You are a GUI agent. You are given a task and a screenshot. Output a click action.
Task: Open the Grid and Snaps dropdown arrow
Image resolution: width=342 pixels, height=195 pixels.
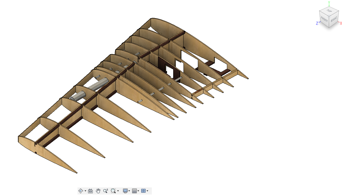click(x=138, y=191)
